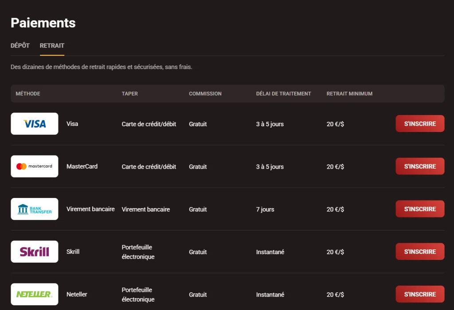Click S'INSCRIRE button in MasterCard row
The width and height of the screenshot is (454, 310).
tap(420, 166)
